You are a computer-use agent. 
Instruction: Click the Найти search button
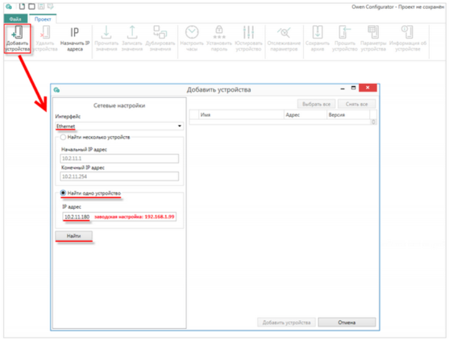(x=74, y=236)
